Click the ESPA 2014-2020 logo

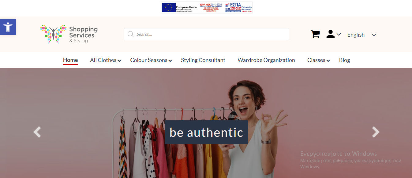[238, 8]
